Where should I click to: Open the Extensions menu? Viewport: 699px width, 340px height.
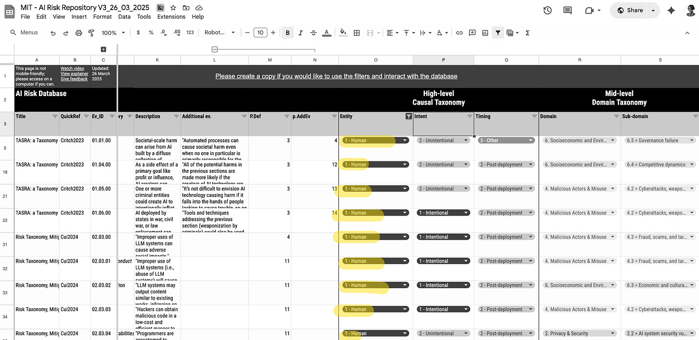click(x=171, y=16)
